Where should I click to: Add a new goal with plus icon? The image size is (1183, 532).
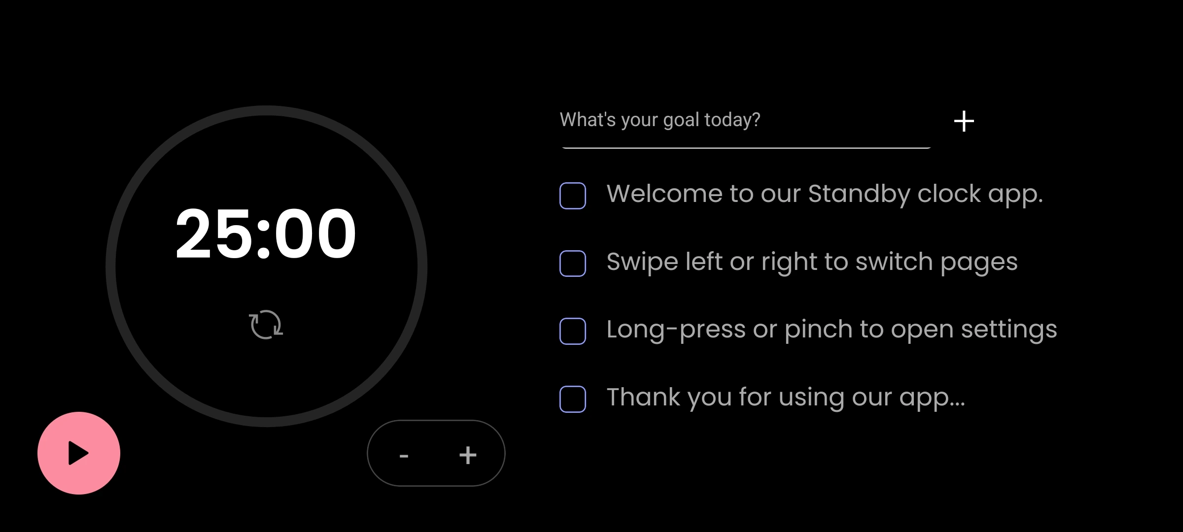tap(964, 121)
